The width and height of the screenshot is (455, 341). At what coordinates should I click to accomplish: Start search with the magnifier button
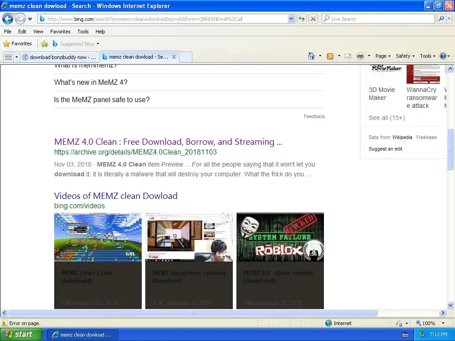point(441,19)
